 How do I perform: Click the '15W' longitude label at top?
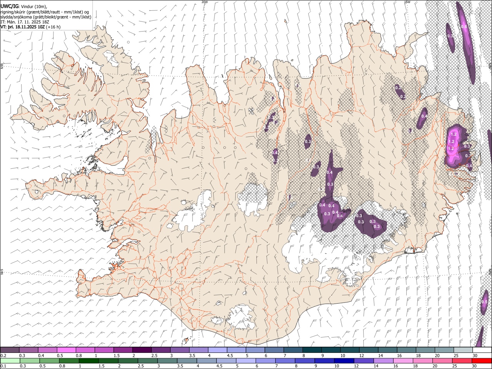[407, 2]
